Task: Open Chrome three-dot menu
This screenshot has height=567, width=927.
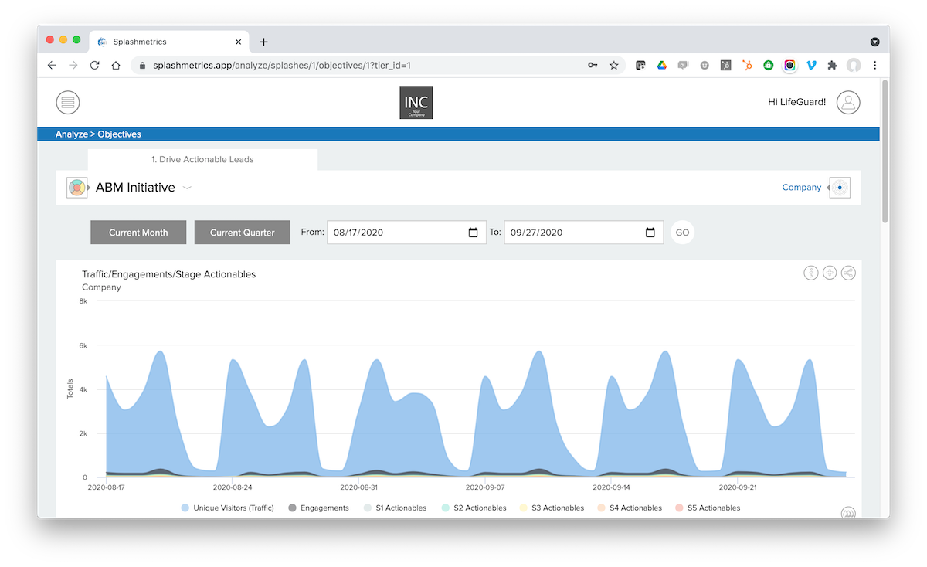Action: click(874, 66)
